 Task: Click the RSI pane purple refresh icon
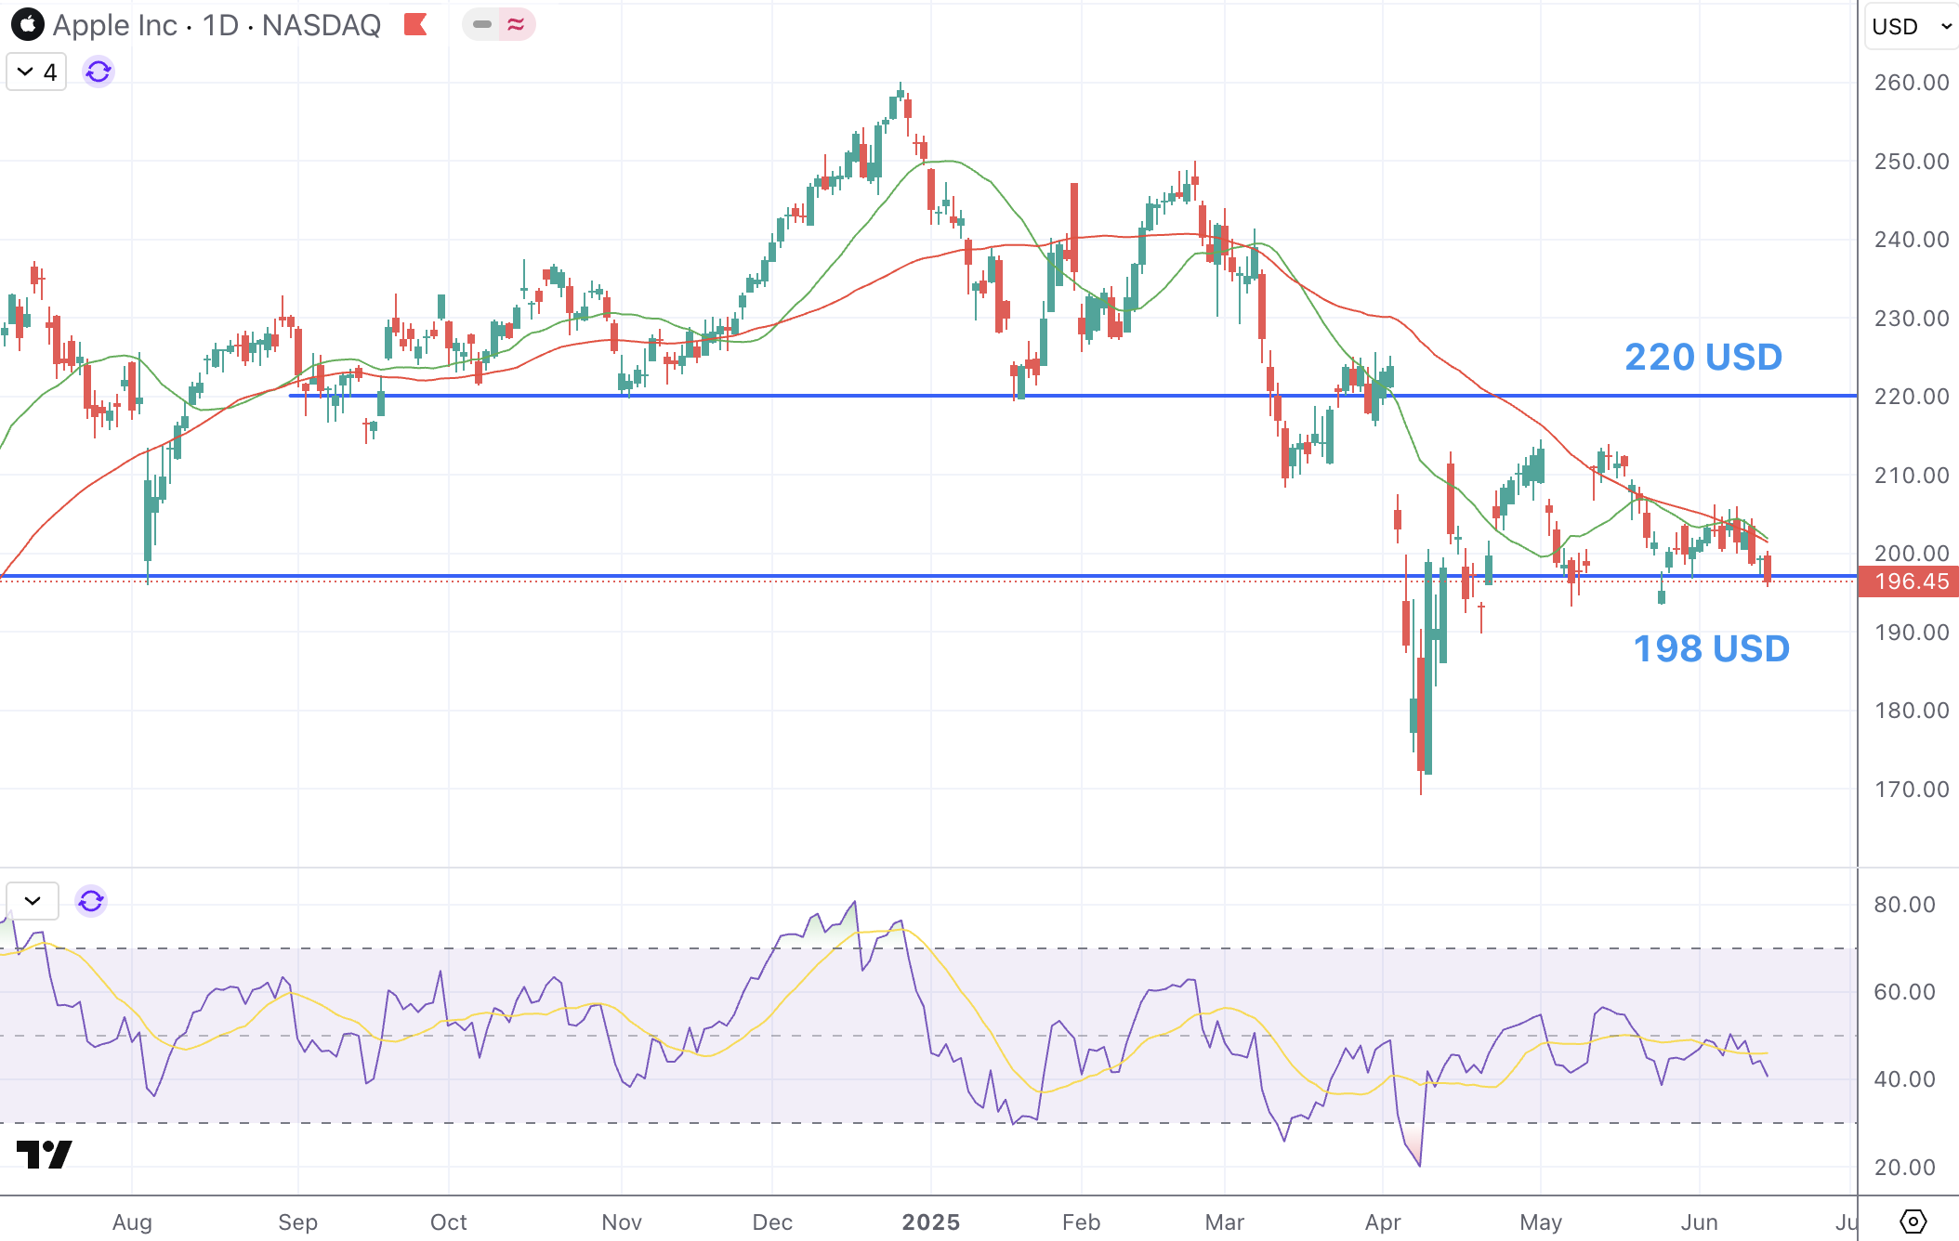pyautogui.click(x=91, y=901)
